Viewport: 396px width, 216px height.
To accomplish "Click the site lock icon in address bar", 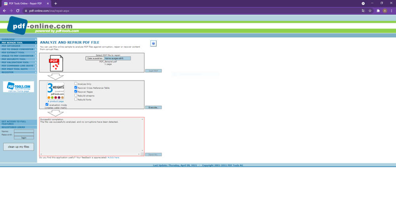I will coord(26,11).
